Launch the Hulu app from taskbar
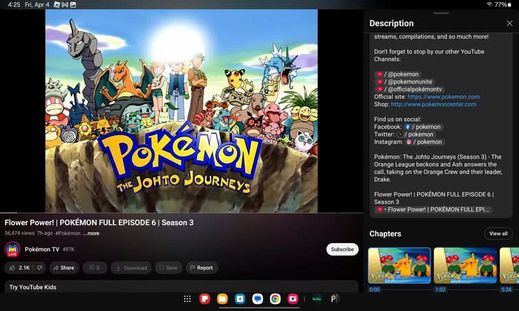 coord(317,299)
